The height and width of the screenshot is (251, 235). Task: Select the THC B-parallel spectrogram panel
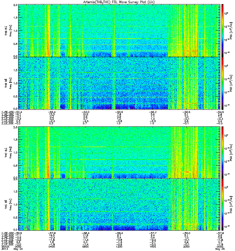point(119,205)
